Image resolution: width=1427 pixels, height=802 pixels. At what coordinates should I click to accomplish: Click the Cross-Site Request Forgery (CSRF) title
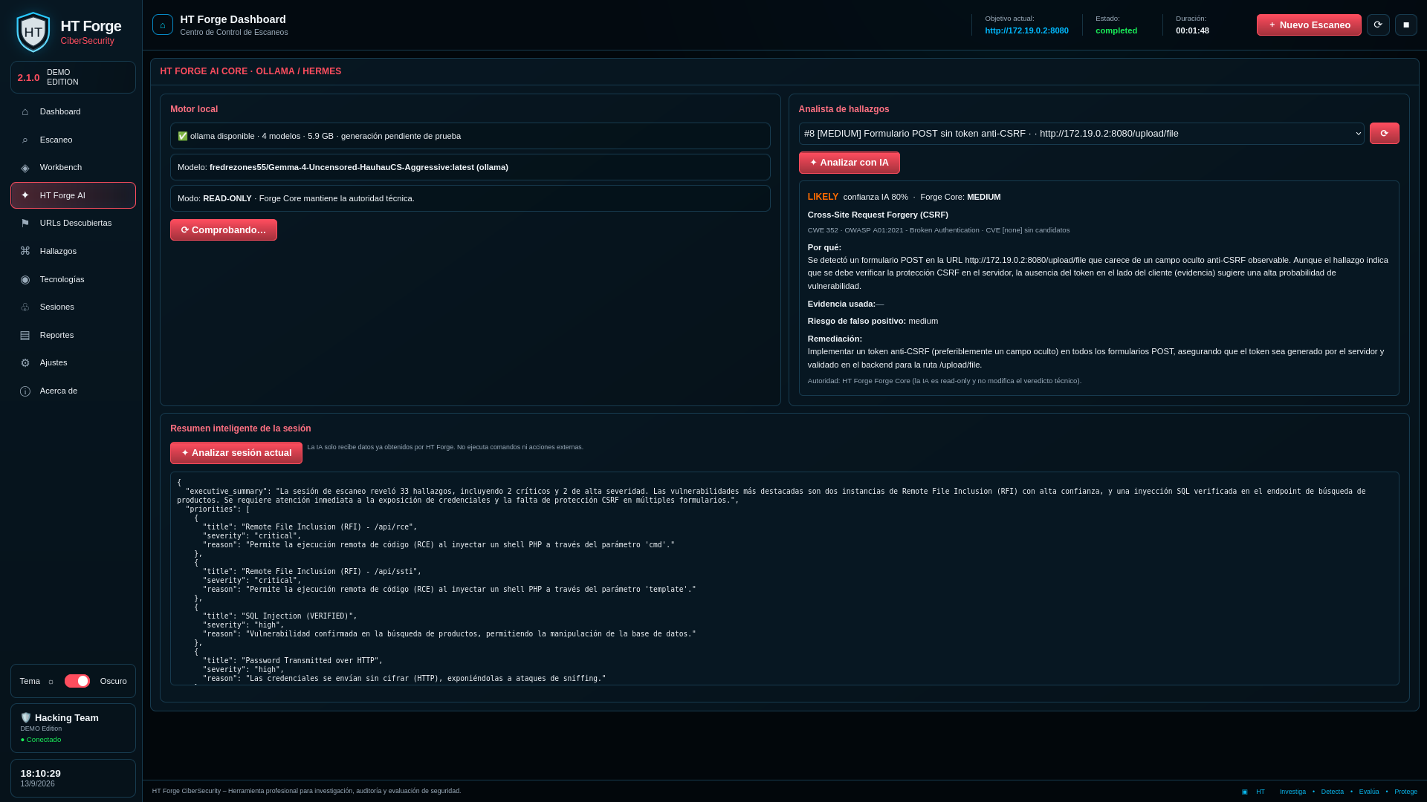878,215
